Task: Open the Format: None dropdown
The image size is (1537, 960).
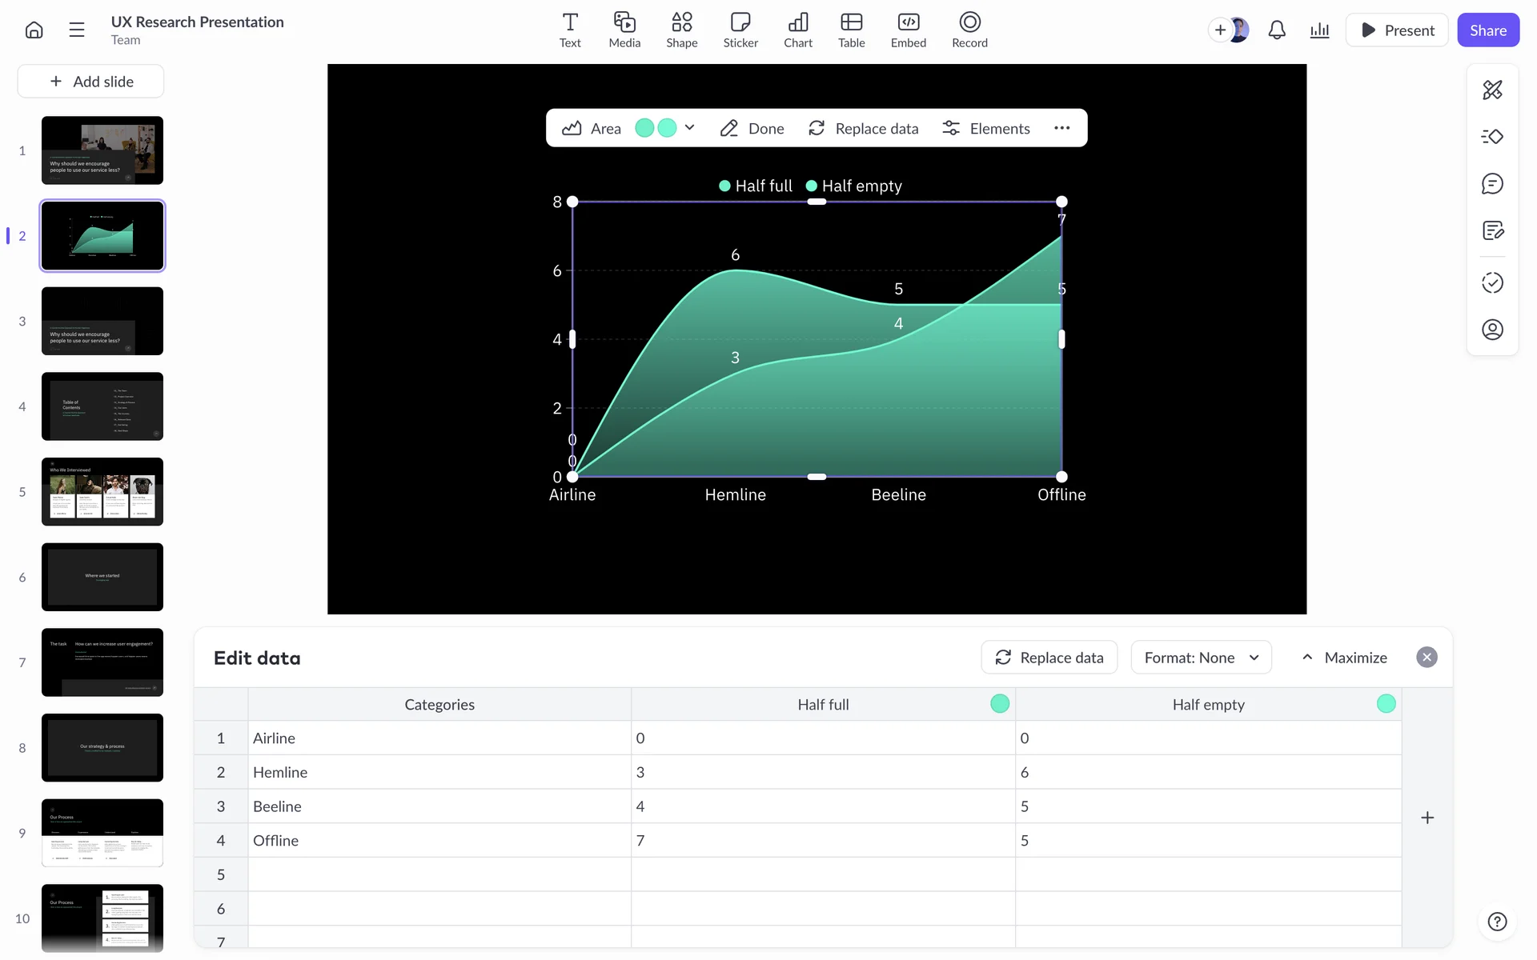Action: click(x=1201, y=658)
